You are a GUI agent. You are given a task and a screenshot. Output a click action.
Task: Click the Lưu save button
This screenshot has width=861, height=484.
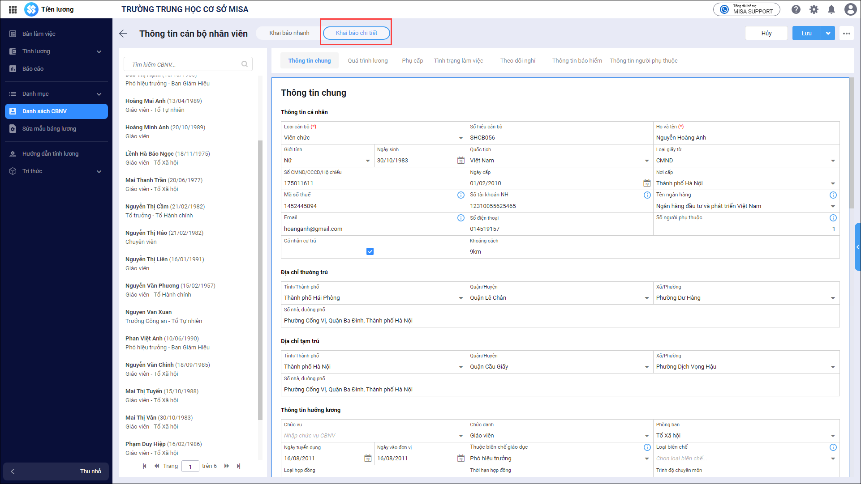pos(806,33)
